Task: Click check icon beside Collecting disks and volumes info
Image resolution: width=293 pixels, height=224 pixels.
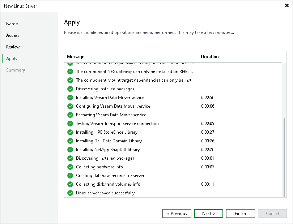Action: (70, 184)
